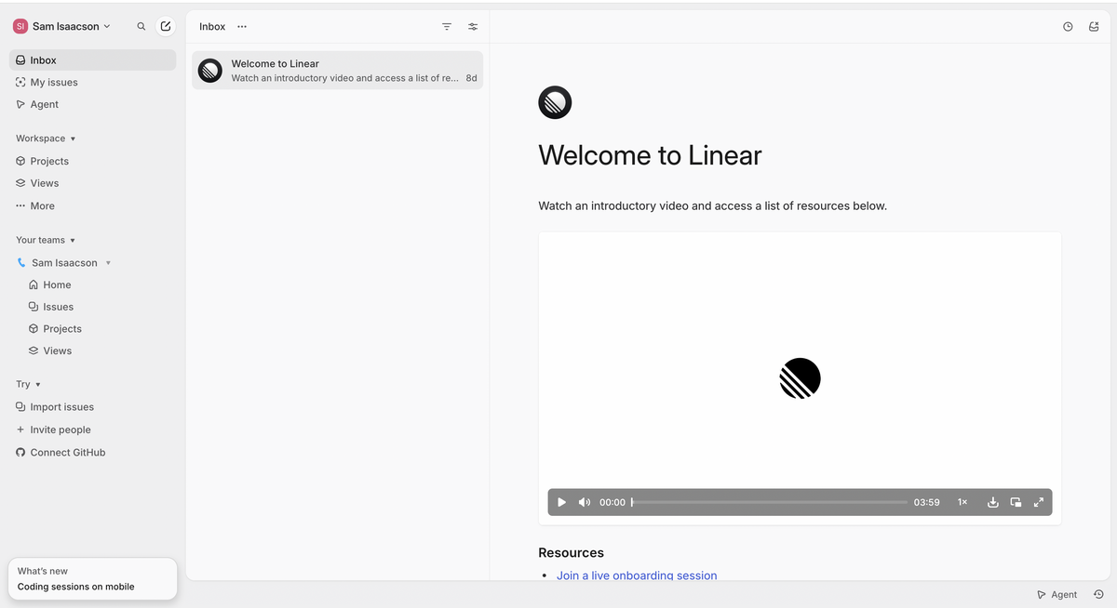Click the video progress bar

tap(769, 502)
